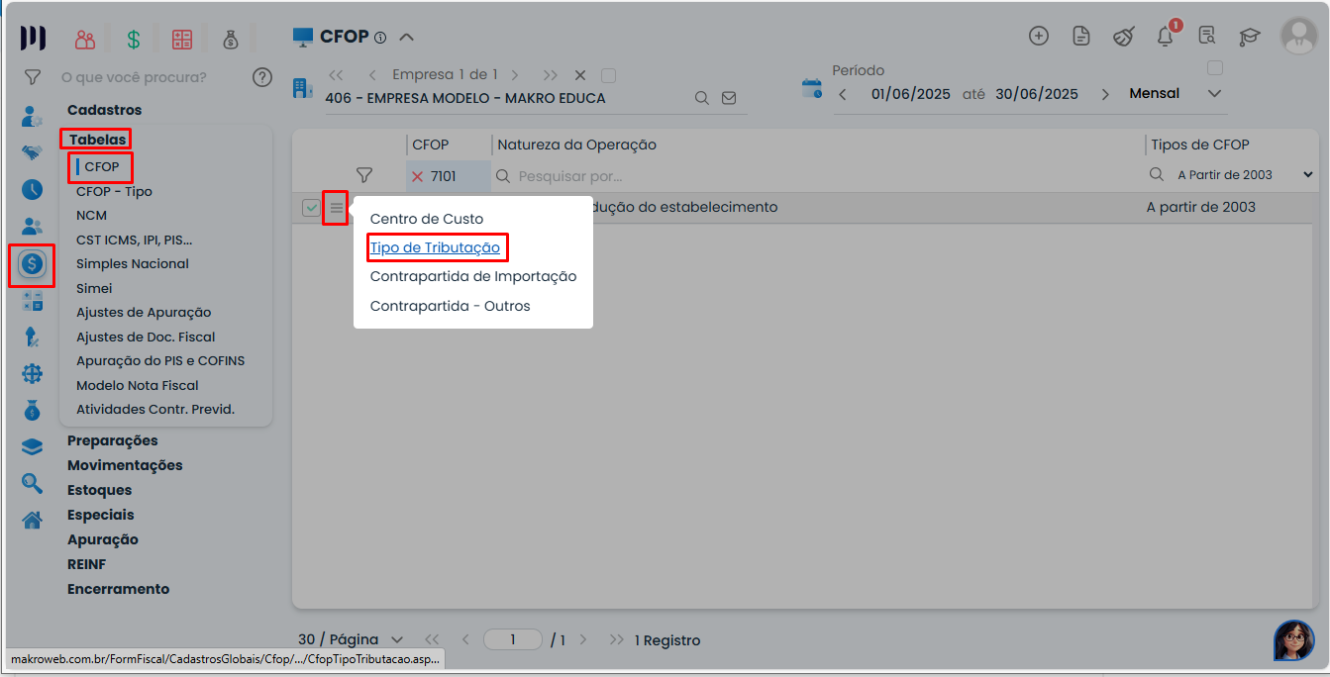
Task: Open the graduation cap training icon
Action: [1249, 37]
